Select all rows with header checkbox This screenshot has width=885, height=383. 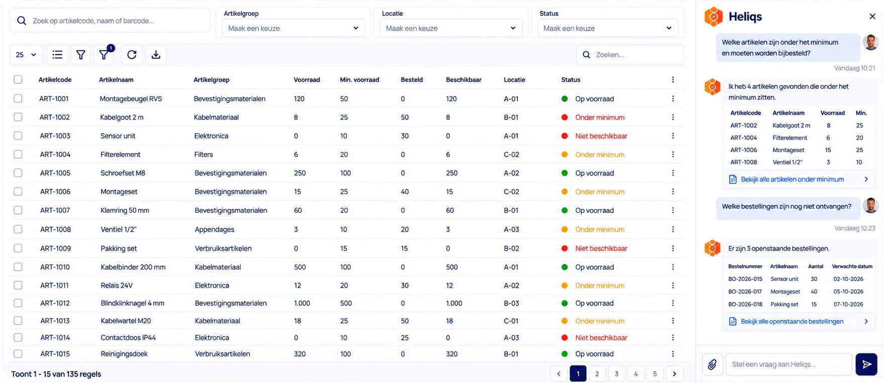(x=18, y=79)
